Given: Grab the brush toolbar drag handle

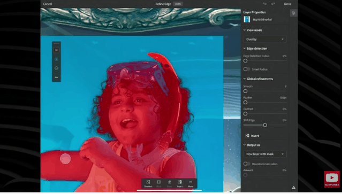Looking at the screenshot, I should pyautogui.click(x=56, y=43).
